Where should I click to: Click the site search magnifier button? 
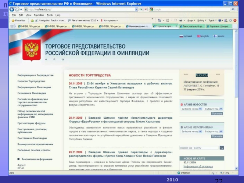click(x=222, y=148)
